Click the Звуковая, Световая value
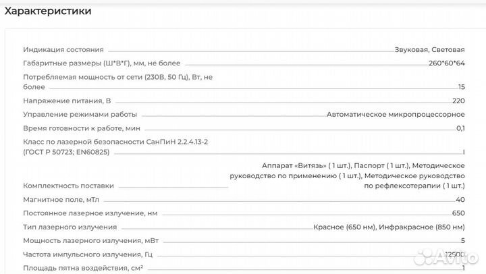This screenshot has height=274, width=486. click(x=430, y=49)
